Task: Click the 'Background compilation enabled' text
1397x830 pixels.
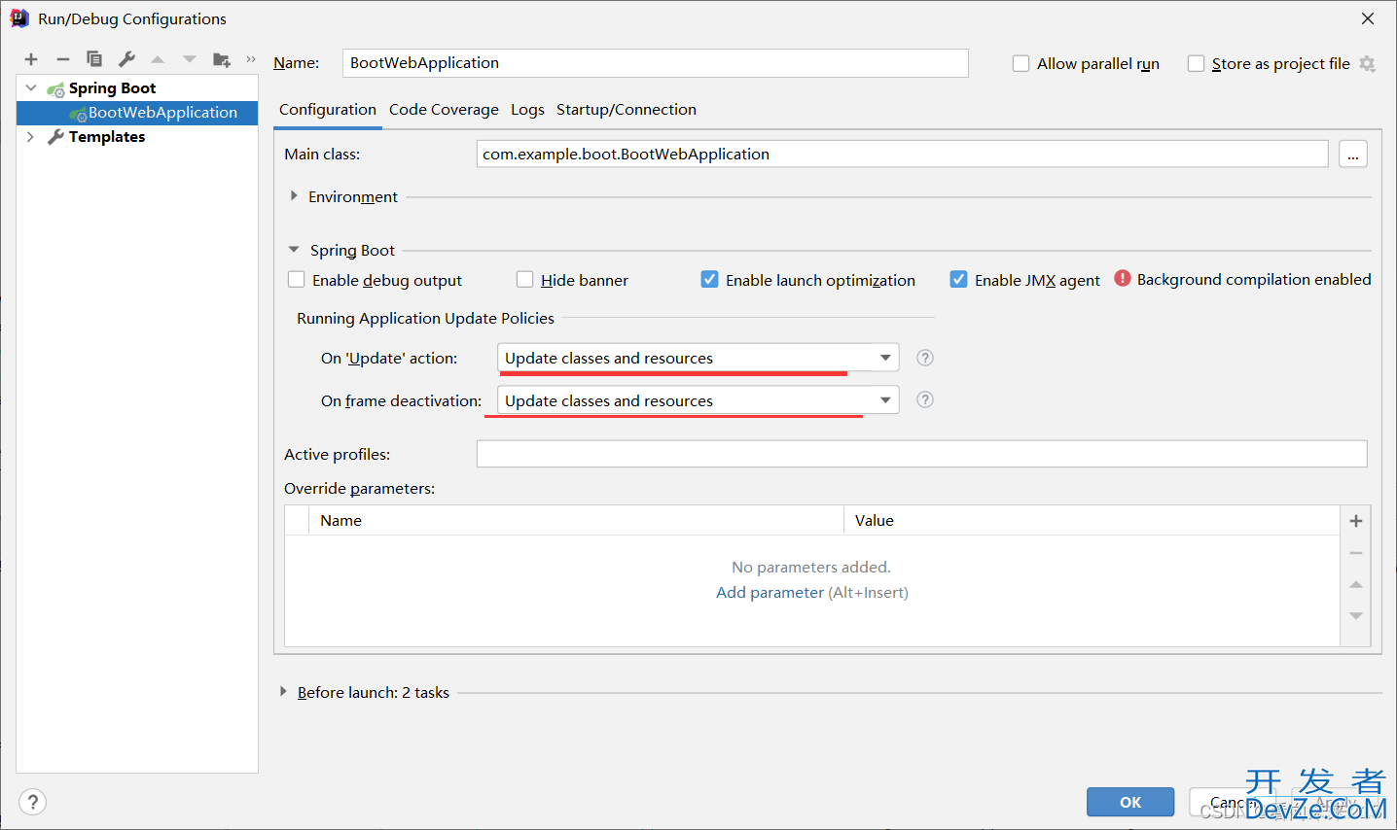Action: tap(1254, 280)
